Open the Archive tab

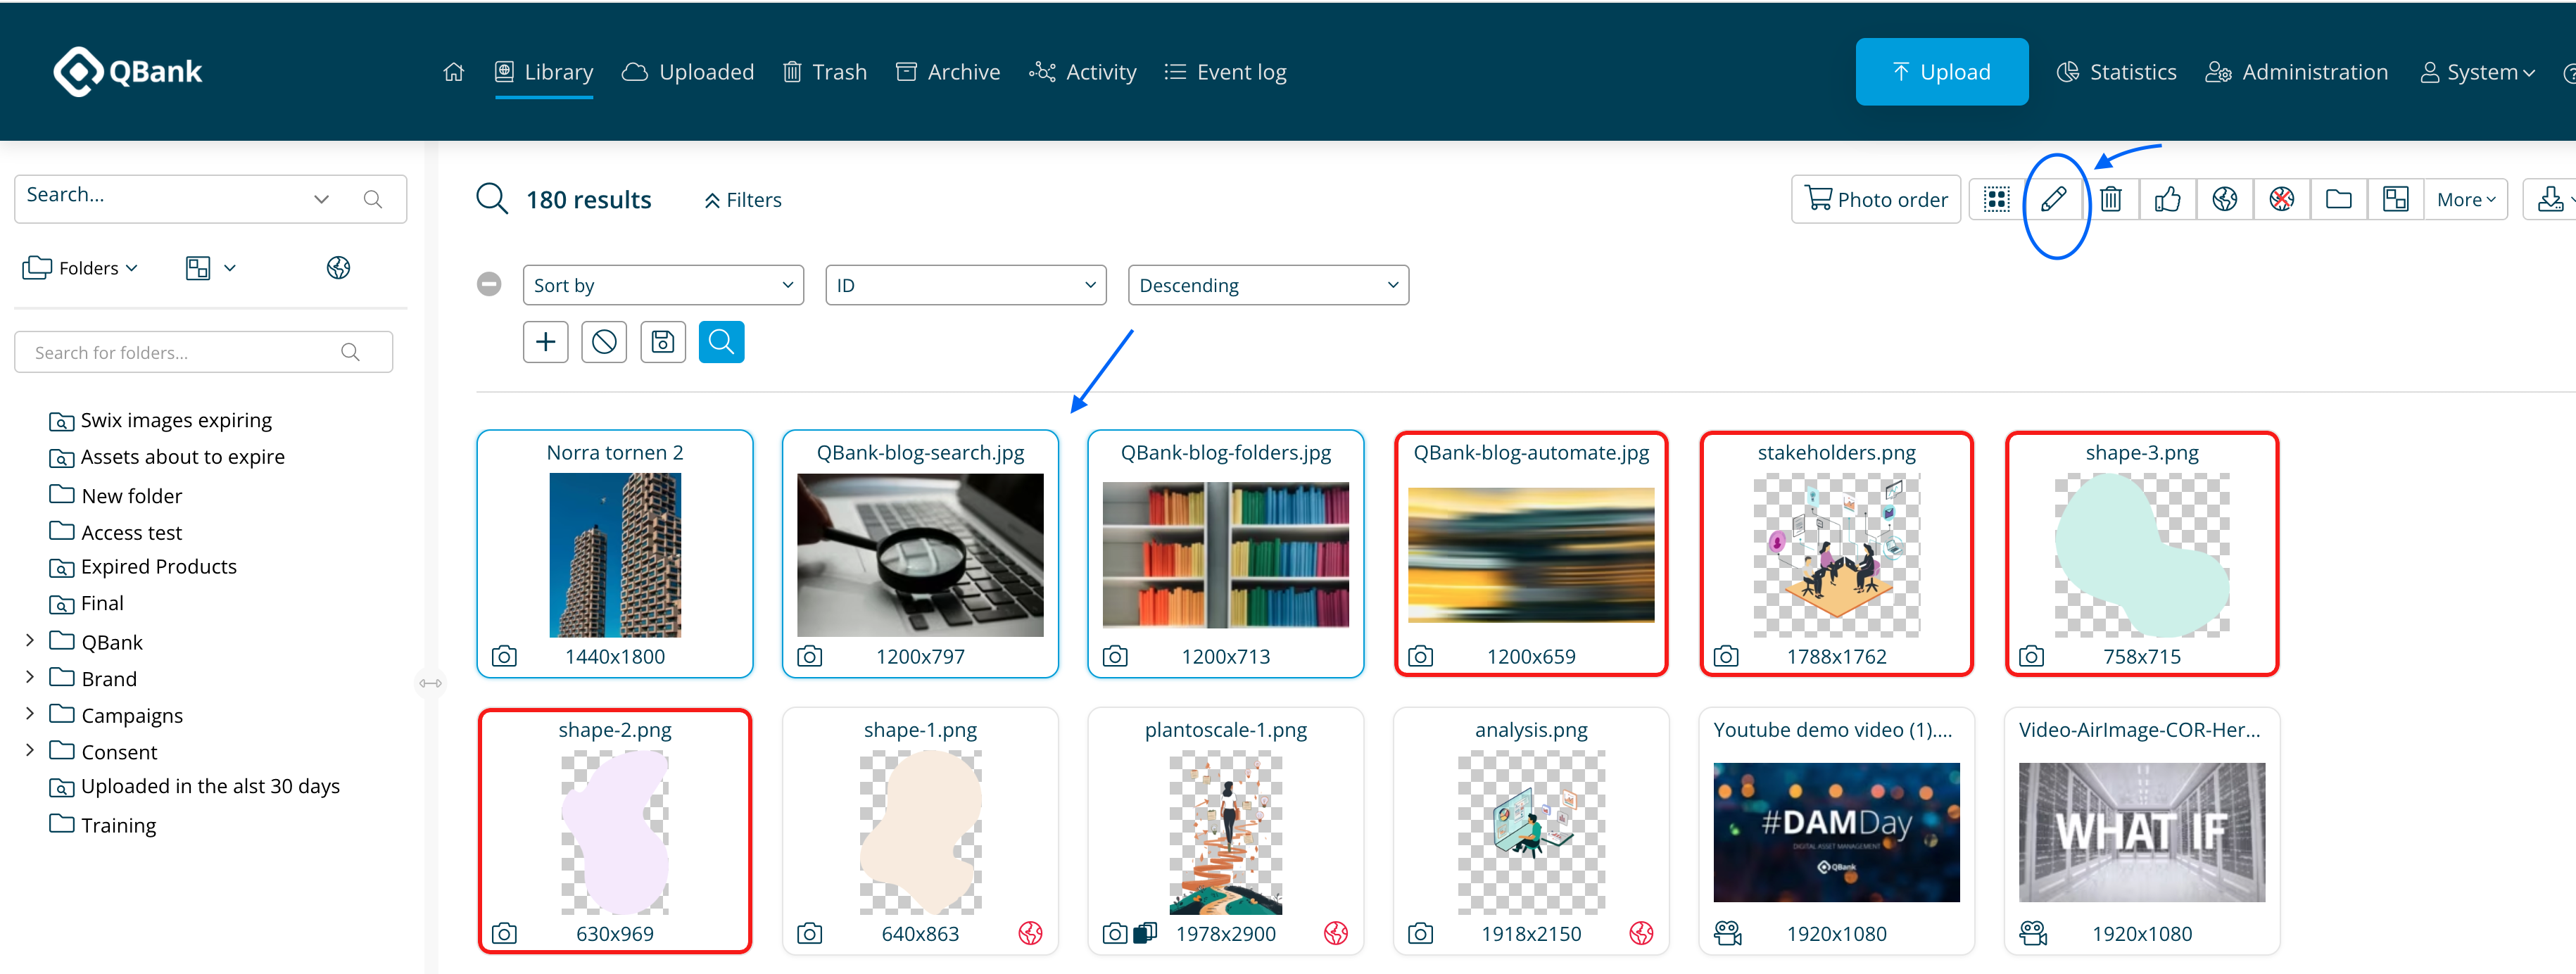coord(948,72)
